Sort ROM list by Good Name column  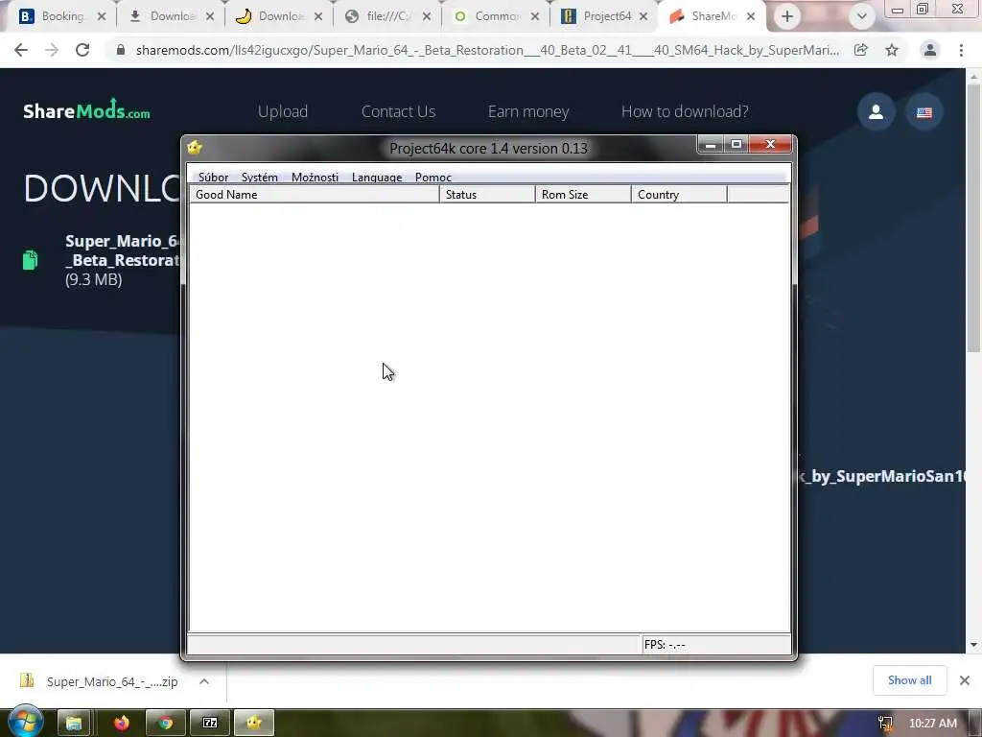click(x=315, y=194)
